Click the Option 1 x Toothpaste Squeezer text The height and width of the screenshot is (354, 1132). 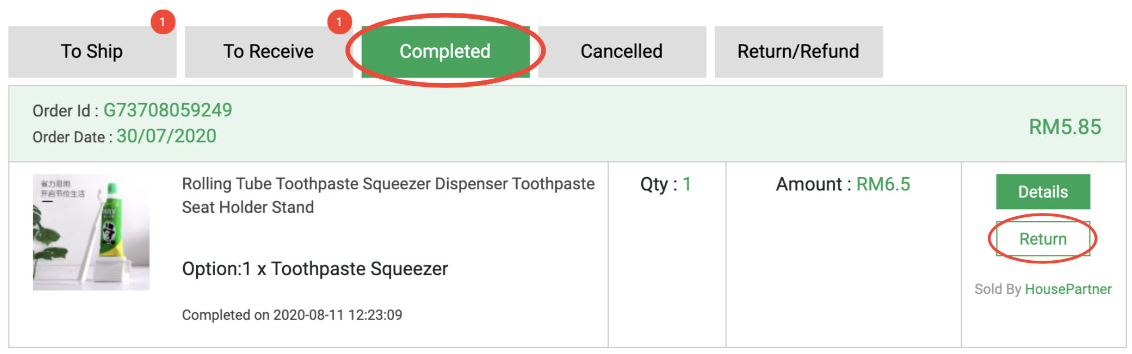(x=315, y=269)
